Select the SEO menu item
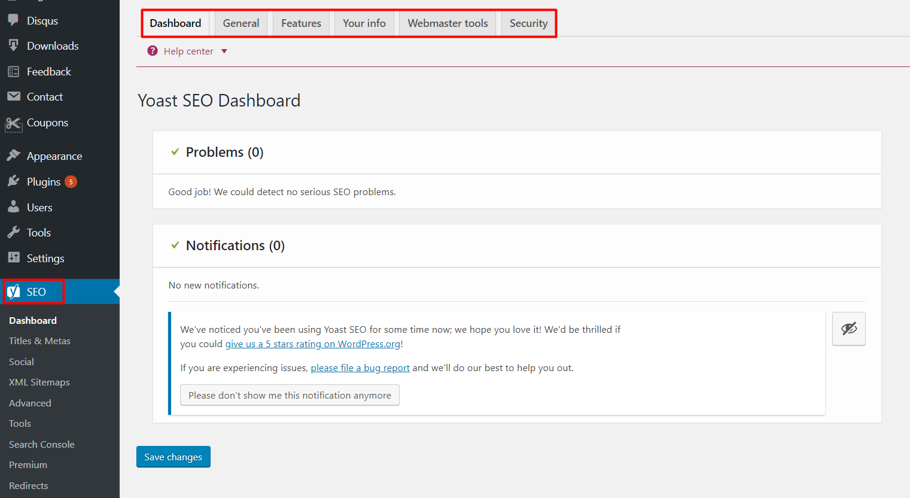910x498 pixels. coord(60,291)
